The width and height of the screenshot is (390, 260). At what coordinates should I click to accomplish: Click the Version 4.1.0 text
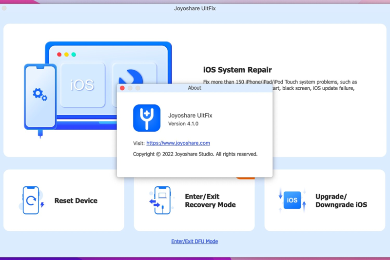183,123
